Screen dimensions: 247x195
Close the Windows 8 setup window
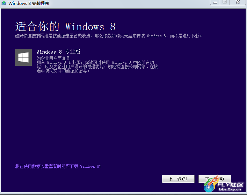pyautogui.click(x=238, y=2)
